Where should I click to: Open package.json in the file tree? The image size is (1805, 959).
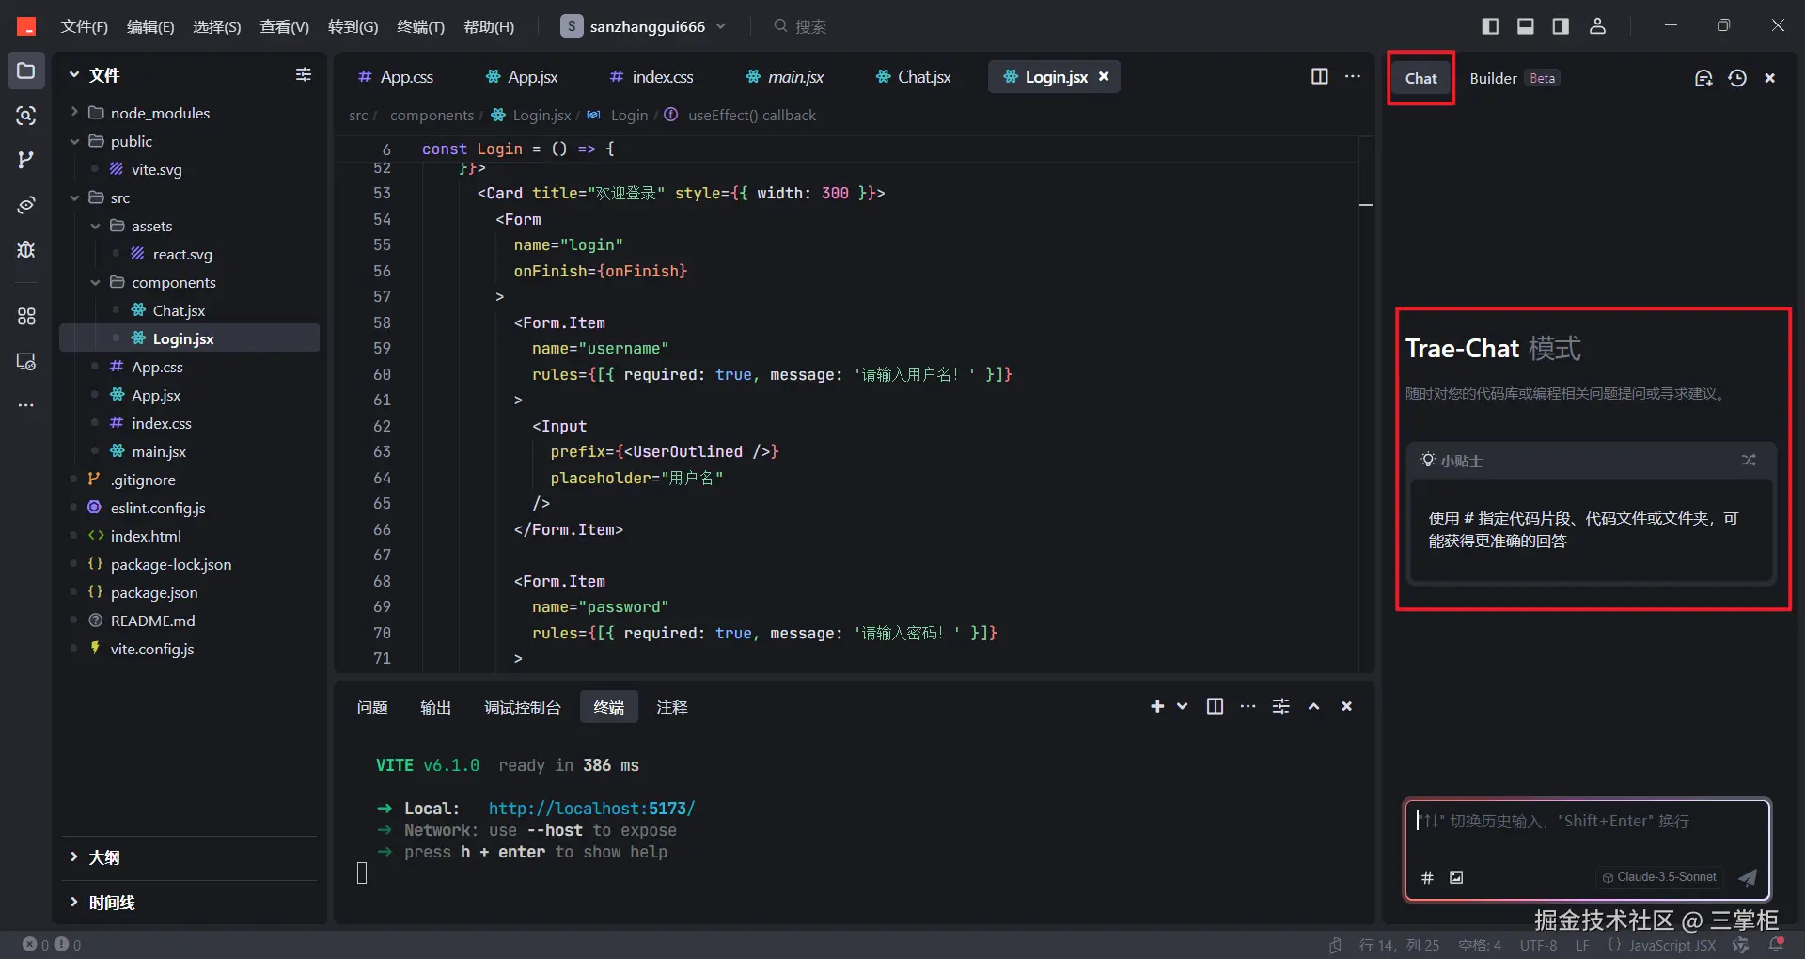(x=154, y=592)
